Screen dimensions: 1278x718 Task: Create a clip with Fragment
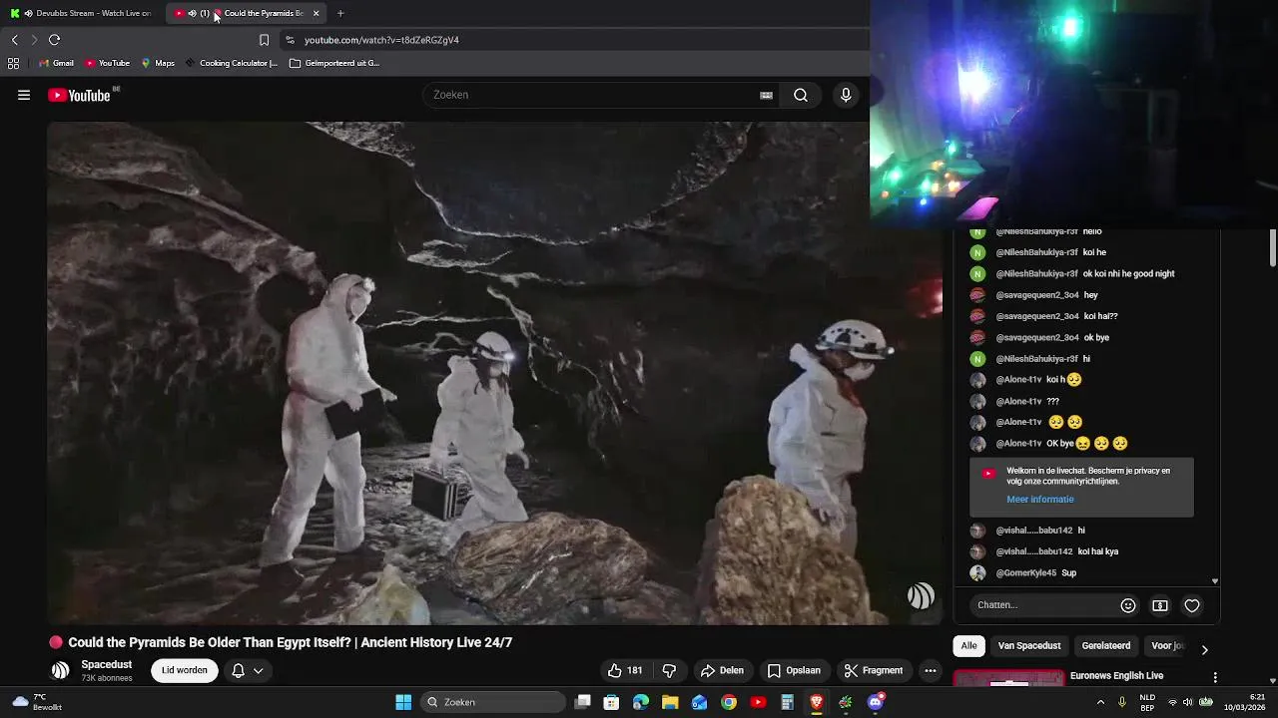coord(873,670)
